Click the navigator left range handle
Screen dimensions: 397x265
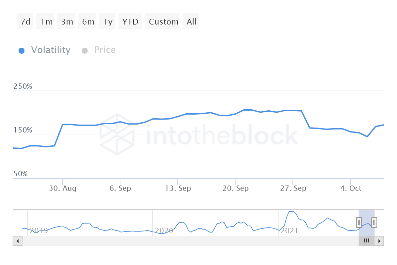359,222
